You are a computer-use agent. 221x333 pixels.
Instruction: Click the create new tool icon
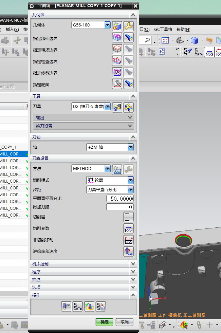(117, 107)
